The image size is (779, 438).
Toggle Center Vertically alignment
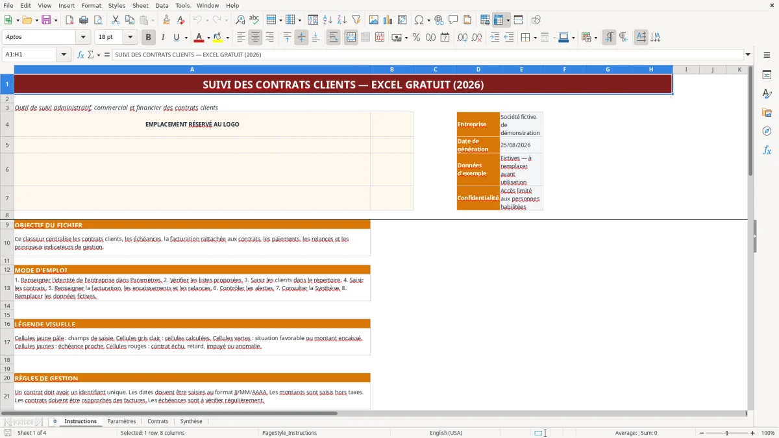point(302,38)
